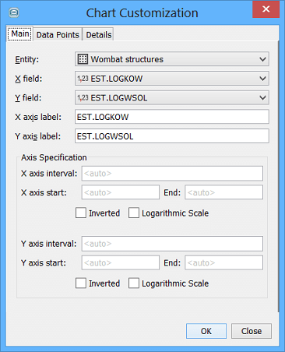Click the grid icon beside Wombat structures
This screenshot has width=285, height=352.
(83, 59)
